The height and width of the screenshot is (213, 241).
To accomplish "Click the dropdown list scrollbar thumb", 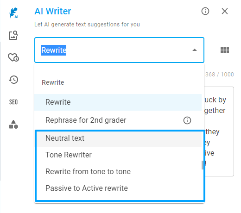I will [x=203, y=165].
